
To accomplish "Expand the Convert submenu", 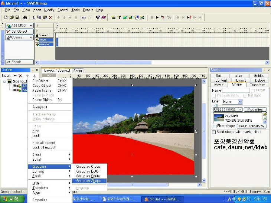I will [50, 171].
